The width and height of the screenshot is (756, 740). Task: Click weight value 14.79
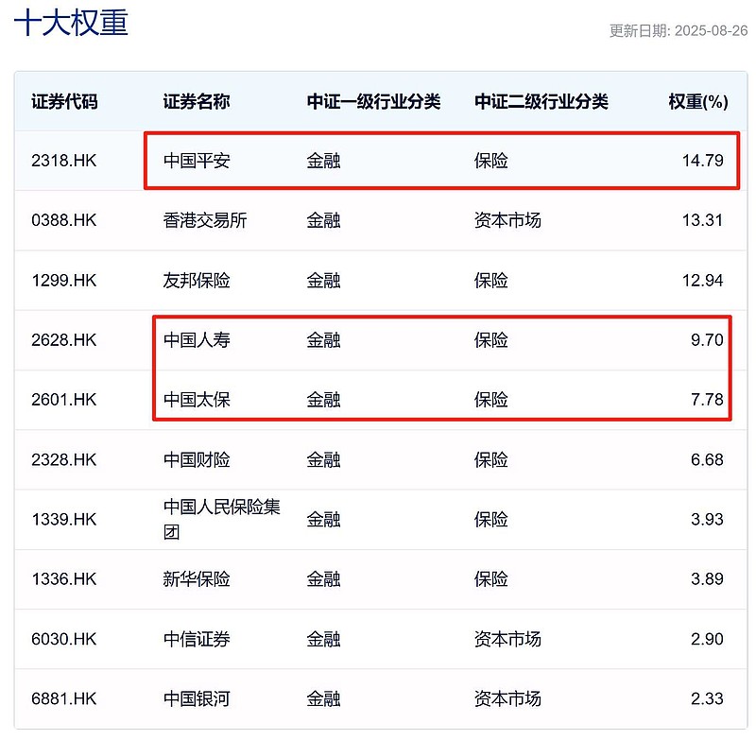click(x=702, y=161)
